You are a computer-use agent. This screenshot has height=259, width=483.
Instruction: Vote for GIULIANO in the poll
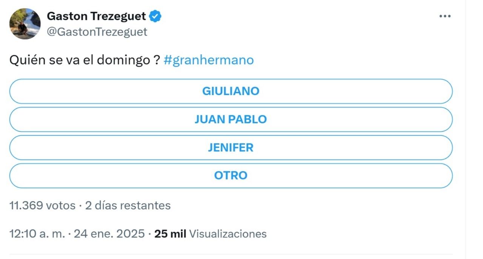click(x=231, y=91)
